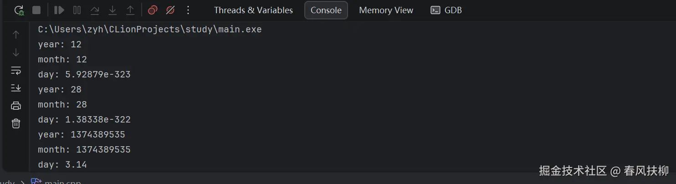
Task: Click the Step Over icon
Action: click(x=95, y=10)
